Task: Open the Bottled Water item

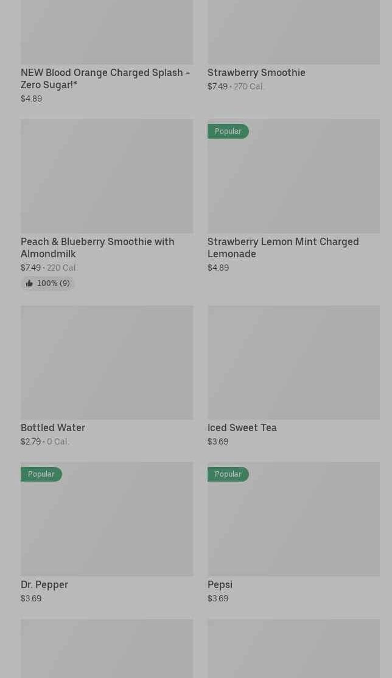Action: click(53, 427)
